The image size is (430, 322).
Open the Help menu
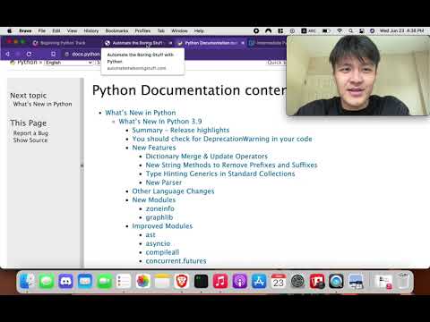(199, 30)
